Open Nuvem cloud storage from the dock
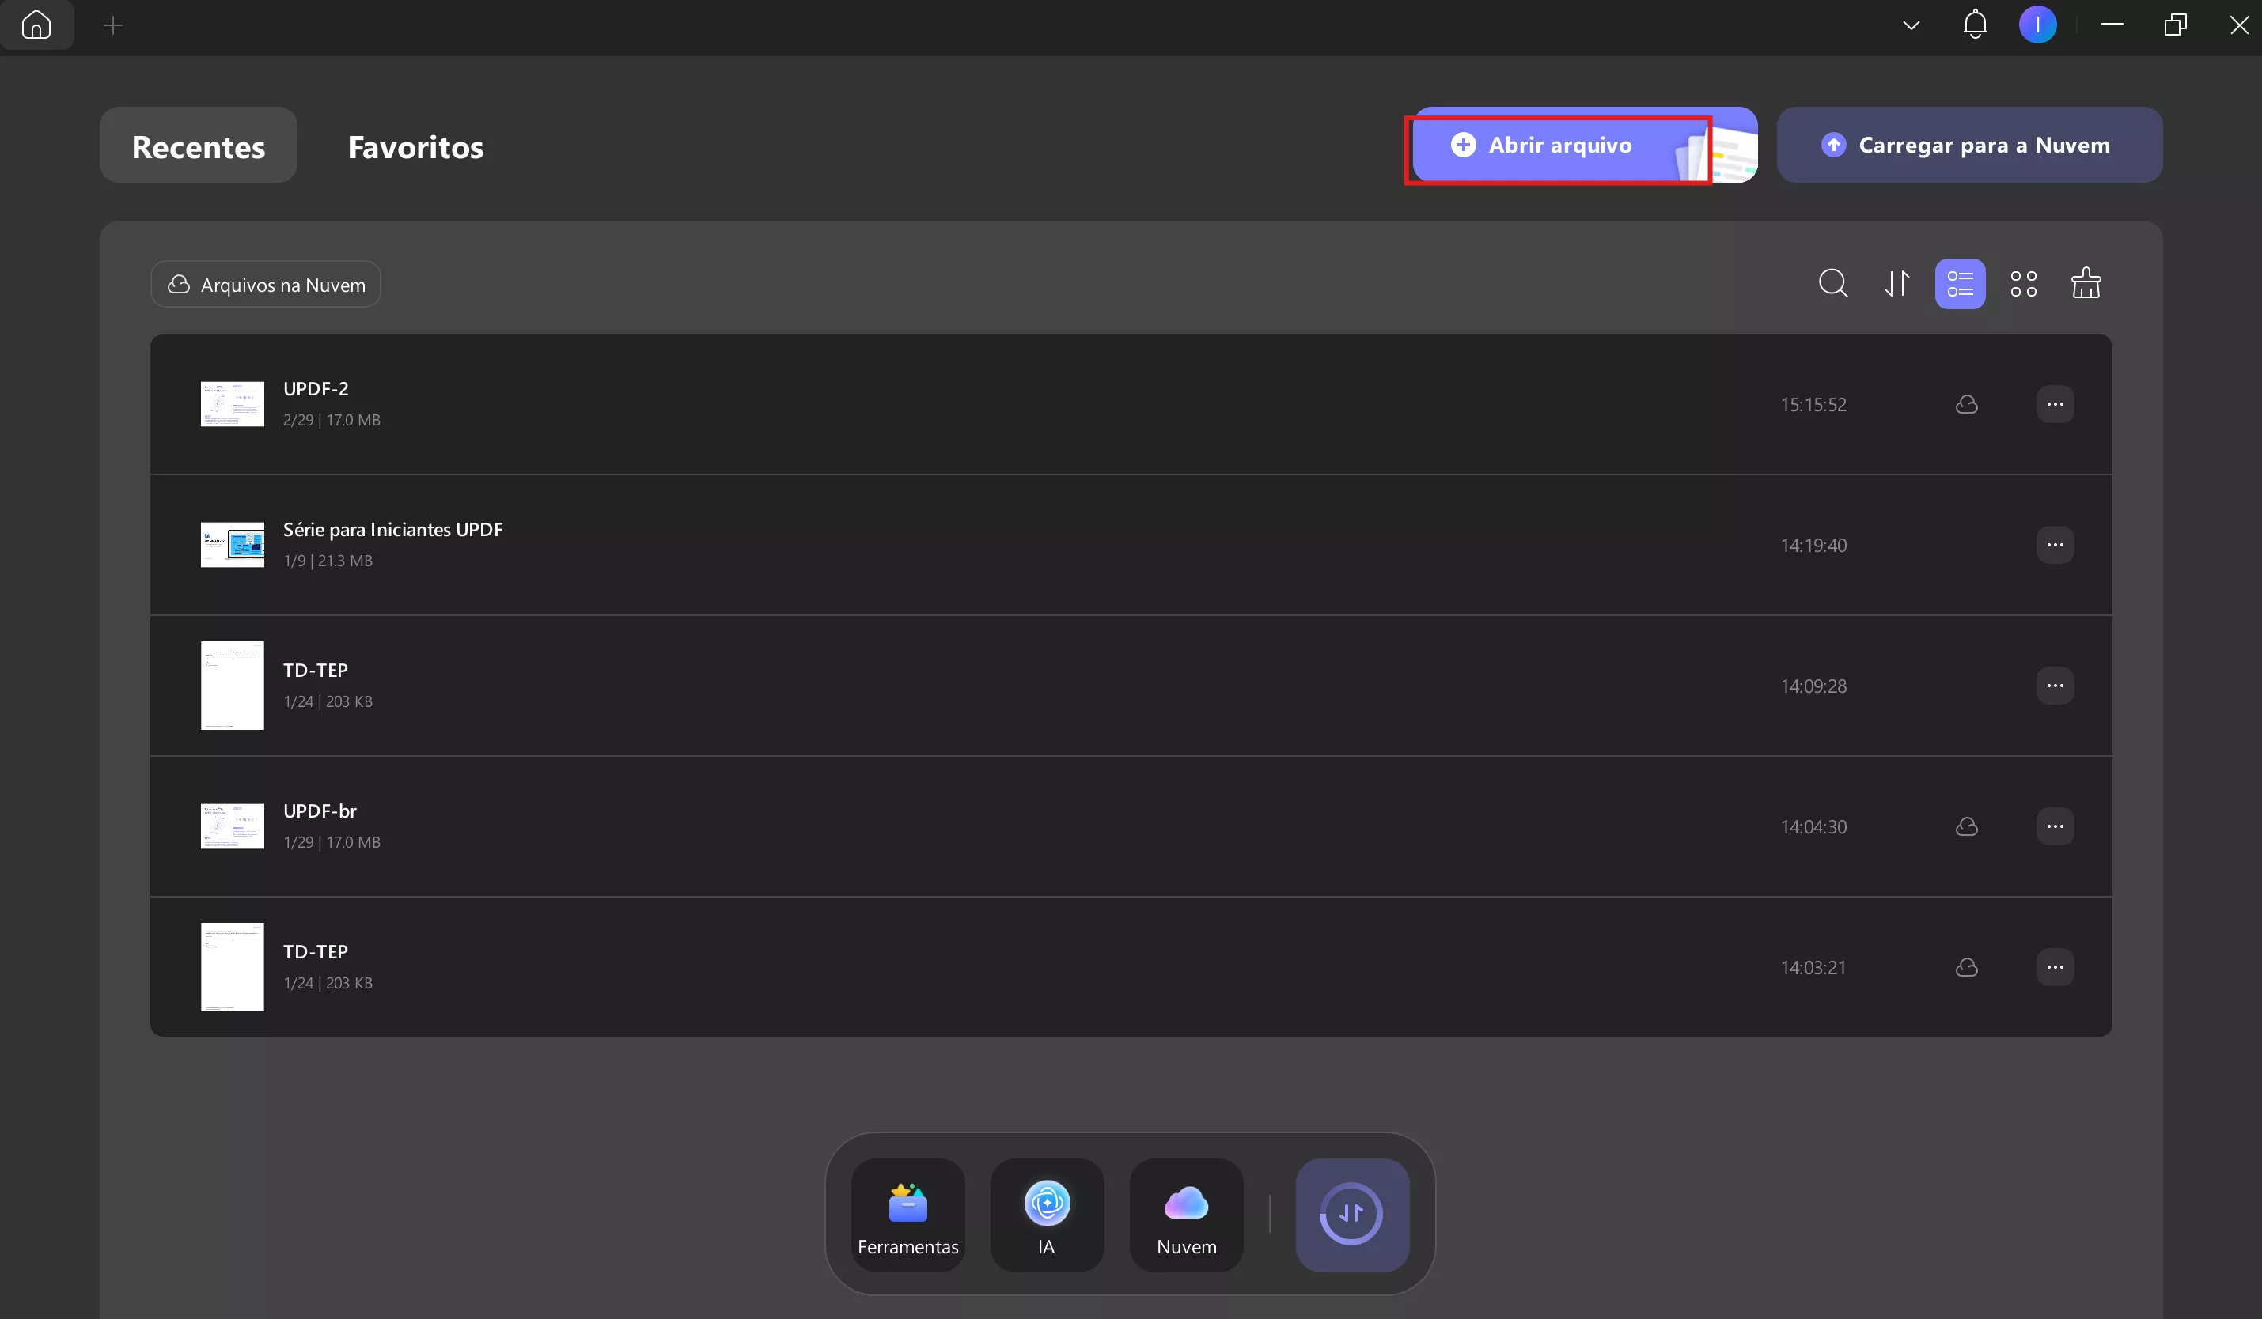2262x1319 pixels. [x=1186, y=1215]
